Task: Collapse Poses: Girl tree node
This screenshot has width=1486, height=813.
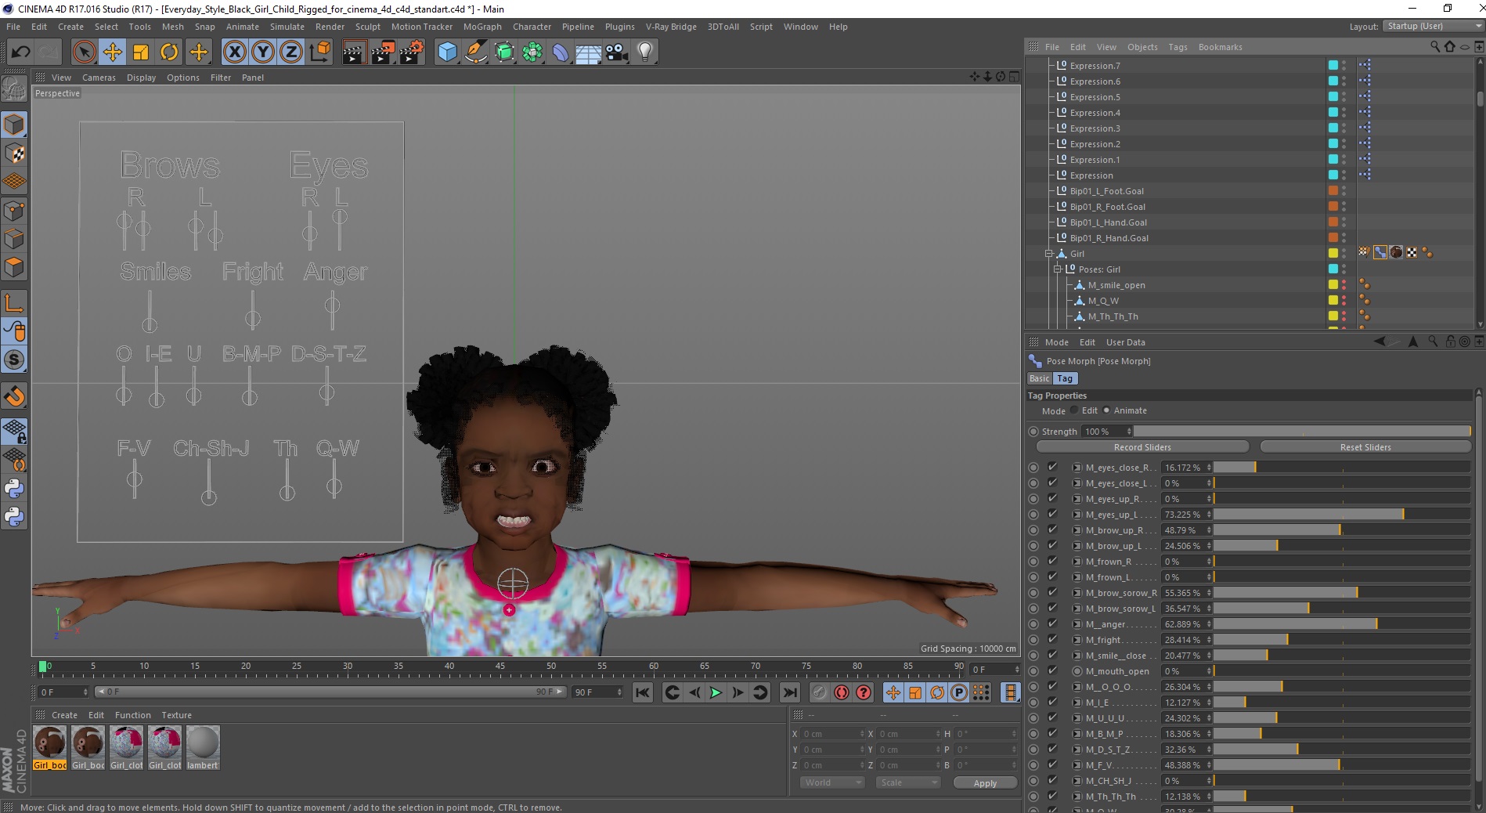Action: (1057, 269)
